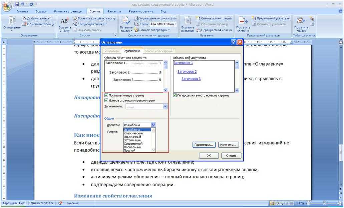Open Word help question mark icon
The image size is (344, 208).
point(340,11)
